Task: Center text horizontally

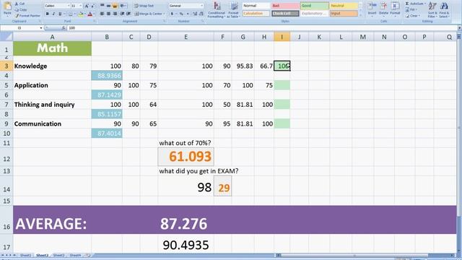Action: tap(108, 14)
